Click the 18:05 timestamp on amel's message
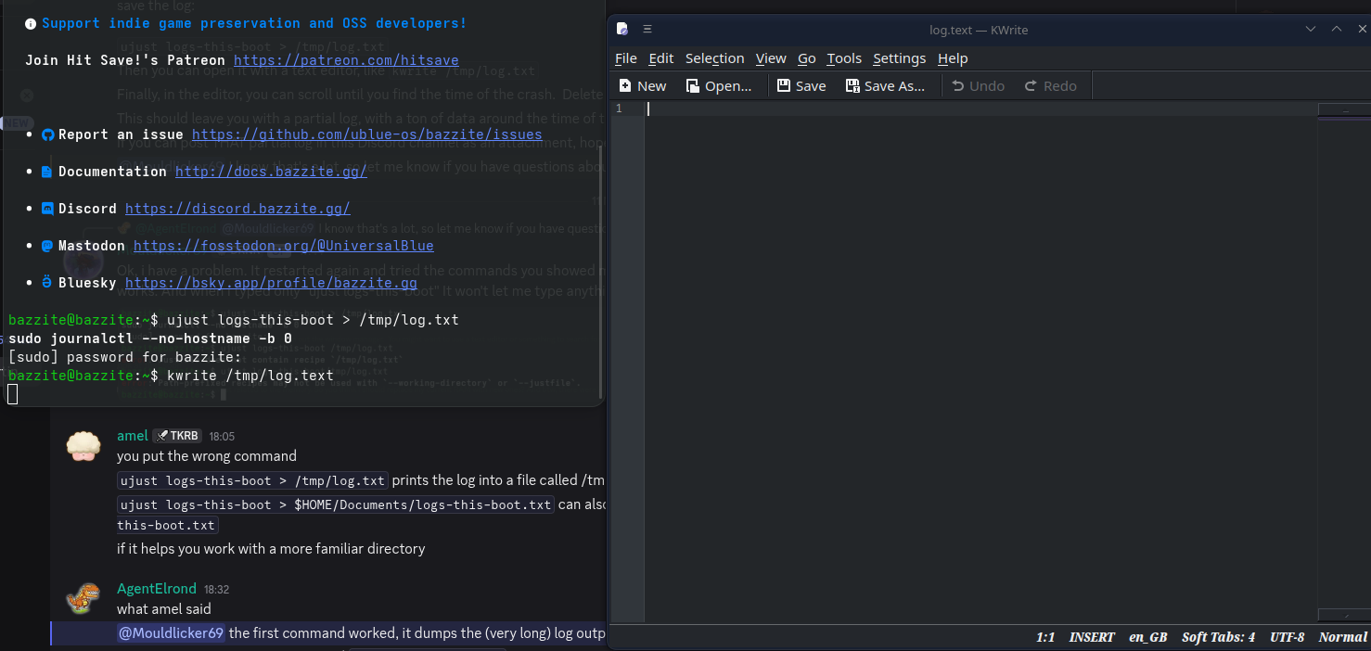 click(x=222, y=436)
